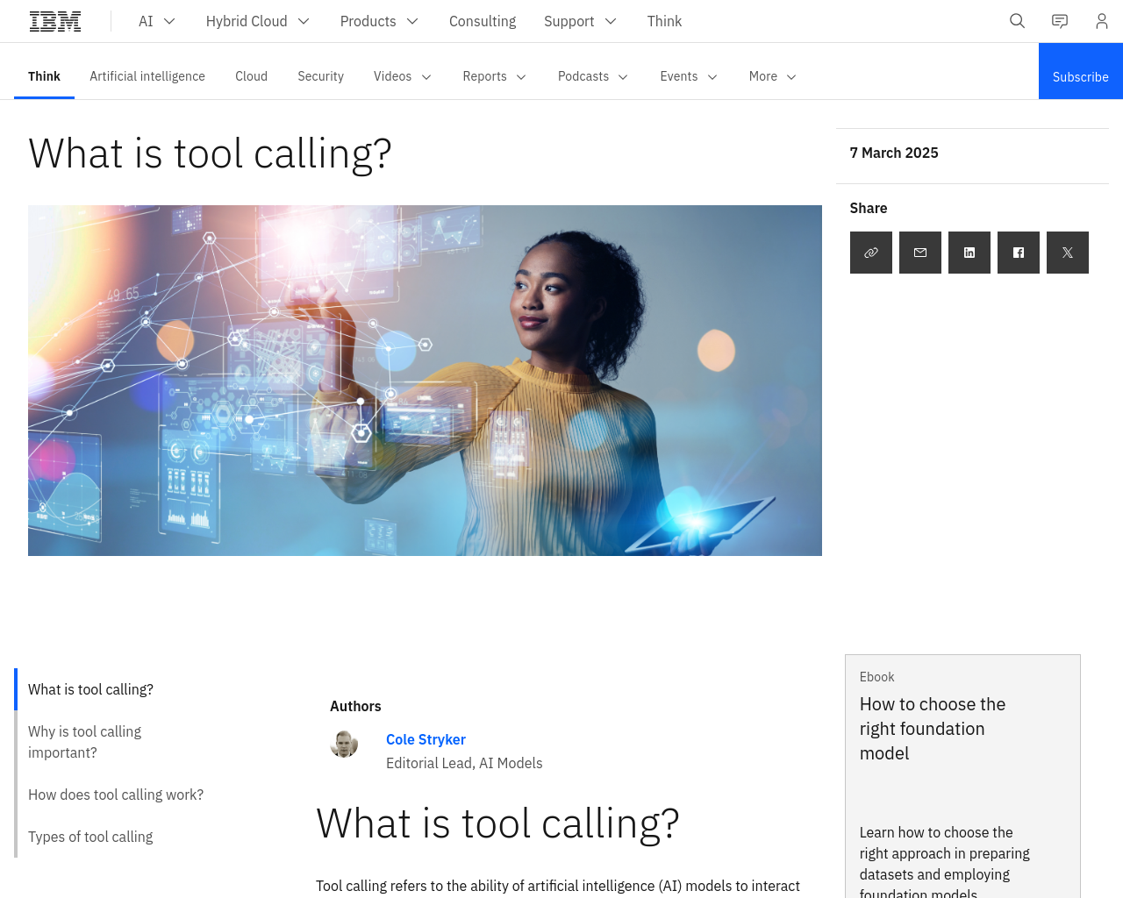Viewport: 1123px width, 898px height.
Task: Open the Videos dropdown
Action: coord(403,76)
